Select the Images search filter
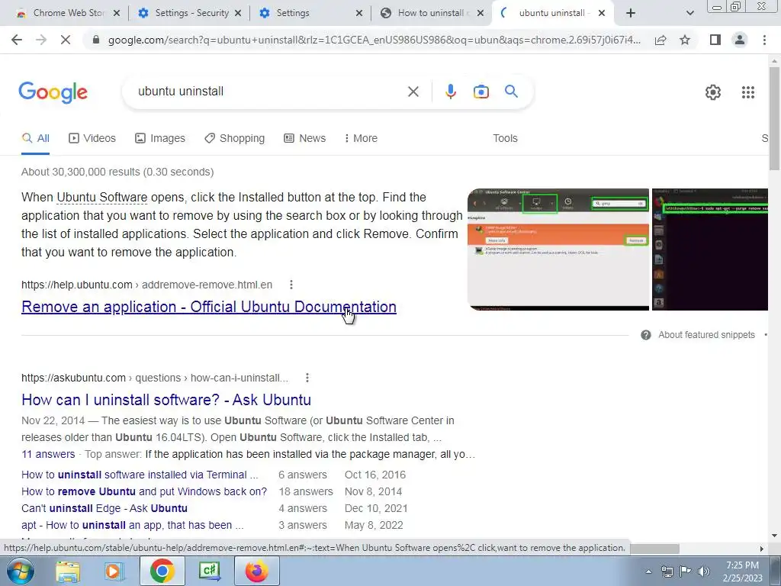The image size is (781, 586). click(x=160, y=138)
